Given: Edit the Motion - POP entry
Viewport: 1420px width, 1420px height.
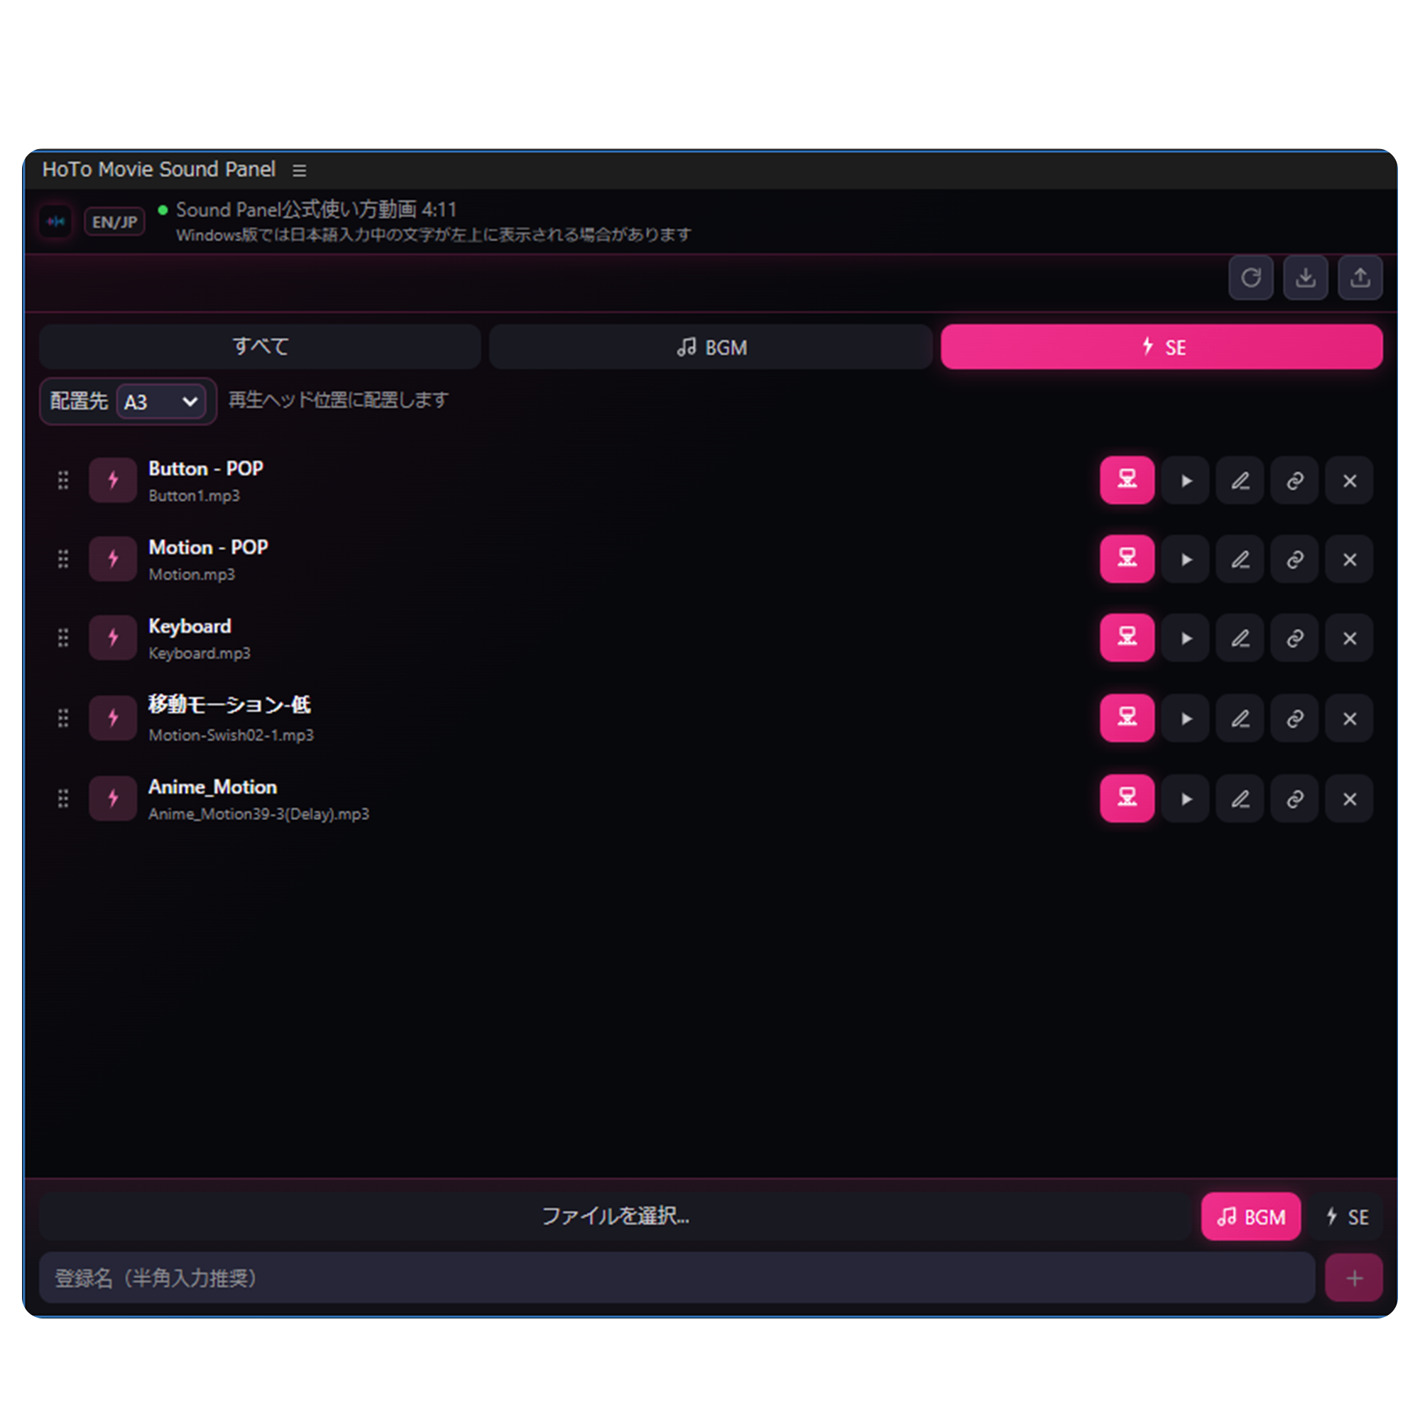Looking at the screenshot, I should tap(1240, 559).
